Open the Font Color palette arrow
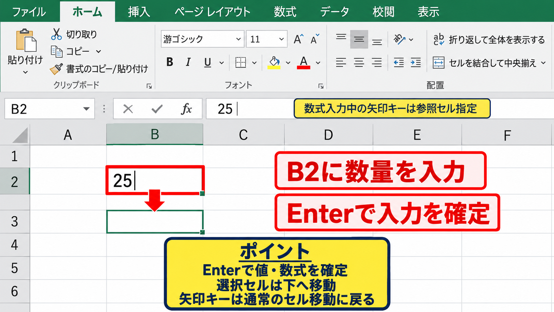Image resolution: width=554 pixels, height=312 pixels. coord(318,63)
